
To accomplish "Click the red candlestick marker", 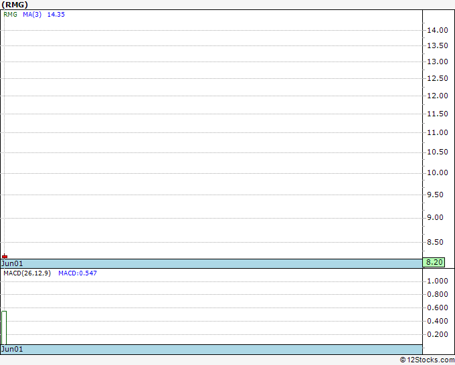I will pos(5,256).
